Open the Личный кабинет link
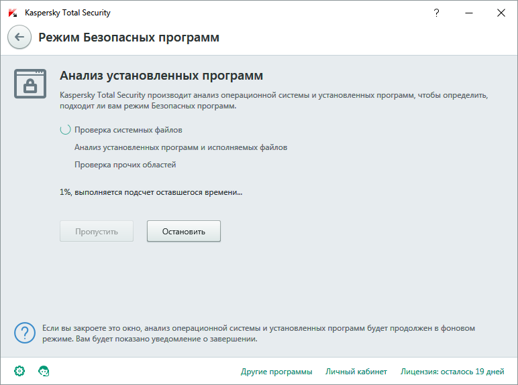This screenshot has height=385, width=518. [x=356, y=372]
